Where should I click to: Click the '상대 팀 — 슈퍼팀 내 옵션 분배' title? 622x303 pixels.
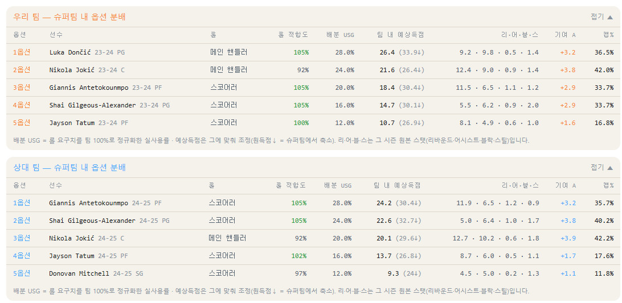point(69,168)
